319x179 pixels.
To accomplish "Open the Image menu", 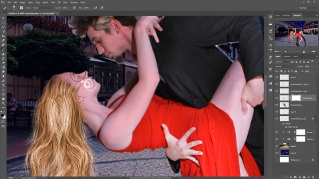I will coord(22,2).
